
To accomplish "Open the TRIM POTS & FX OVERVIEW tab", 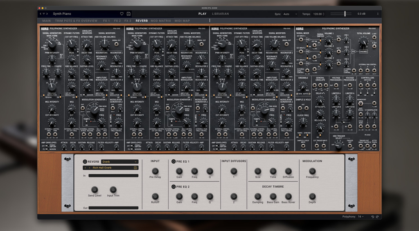I will (75, 20).
